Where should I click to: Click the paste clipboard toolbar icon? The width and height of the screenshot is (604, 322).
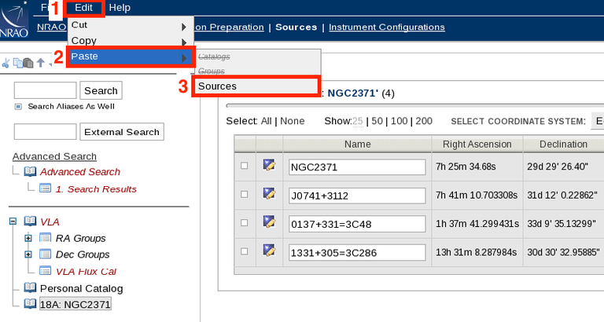28,63
